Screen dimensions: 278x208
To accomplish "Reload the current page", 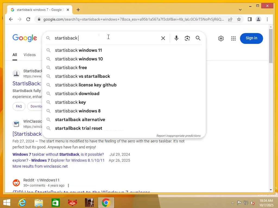I will tap(28, 19).
